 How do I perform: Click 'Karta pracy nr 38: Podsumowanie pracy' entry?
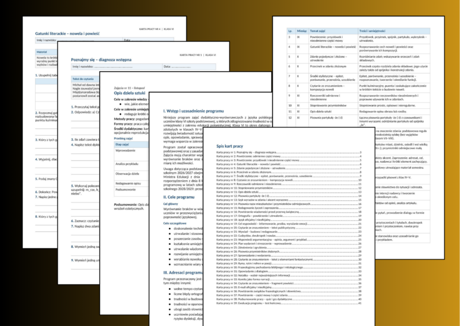tap(289, 299)
